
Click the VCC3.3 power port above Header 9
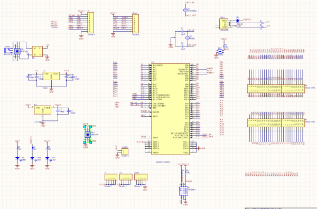click(x=81, y=11)
